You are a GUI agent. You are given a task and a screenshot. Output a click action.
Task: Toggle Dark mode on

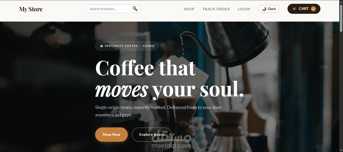coord(269,9)
